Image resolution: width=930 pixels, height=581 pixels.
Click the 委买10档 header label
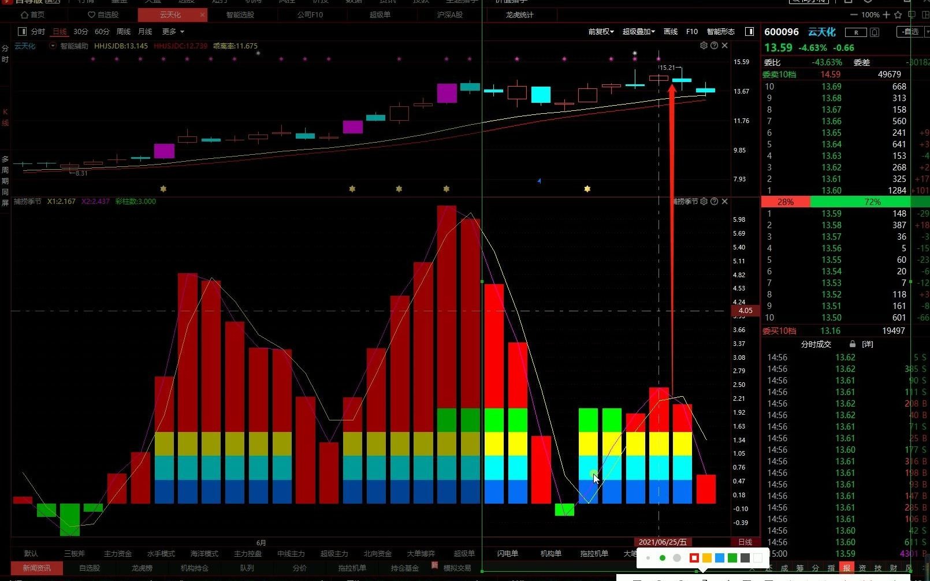[779, 331]
